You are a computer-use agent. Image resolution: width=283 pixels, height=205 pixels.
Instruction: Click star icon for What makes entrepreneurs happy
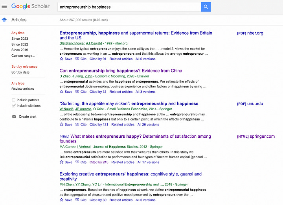pyautogui.click(x=62, y=162)
